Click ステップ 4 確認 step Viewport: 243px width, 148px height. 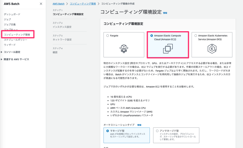coord(57,50)
